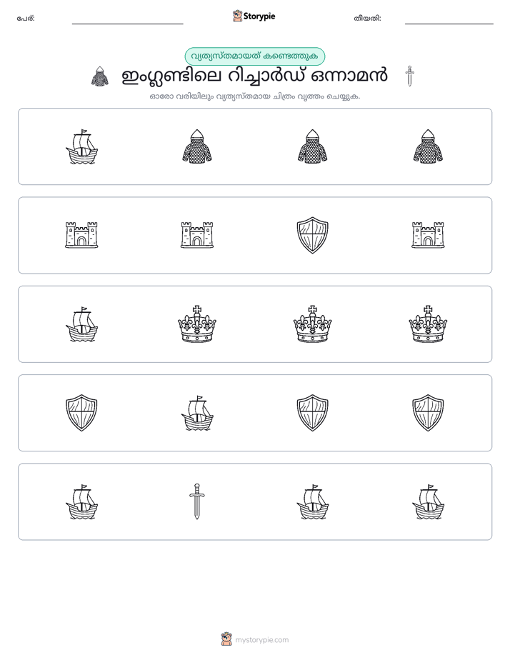Click the name line next to പേര്

[x=127, y=21]
